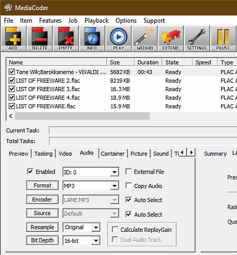Screen dimensions: 237x255
Task: Open the Item menu
Action: click(x=26, y=21)
